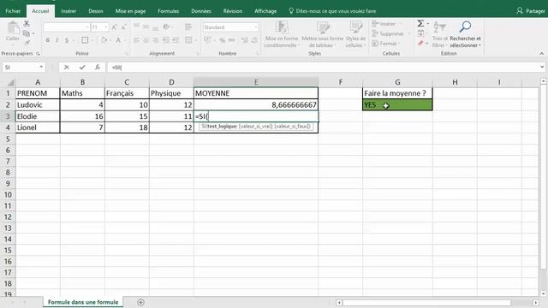Screen dimensions: 548x308
Task: Apply thousands separator style icon
Action: (x=231, y=40)
